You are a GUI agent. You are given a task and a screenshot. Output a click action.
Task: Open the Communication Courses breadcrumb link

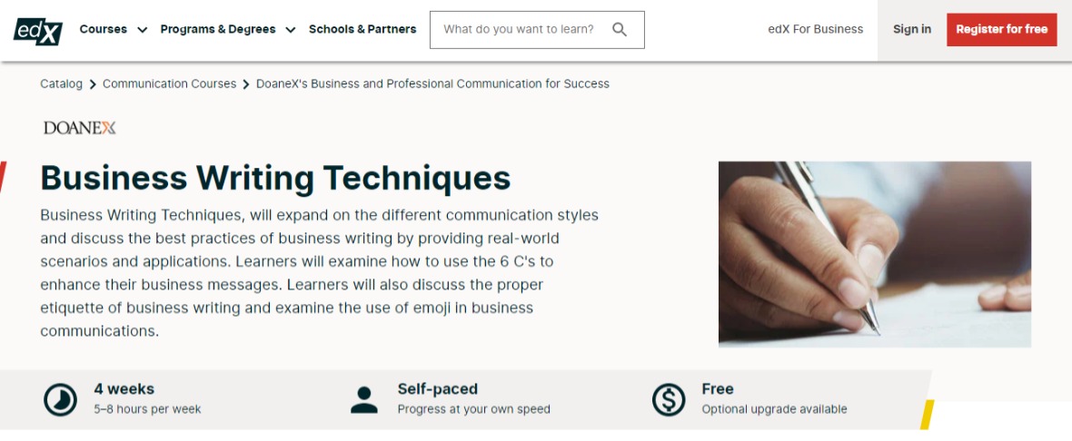coord(169,84)
